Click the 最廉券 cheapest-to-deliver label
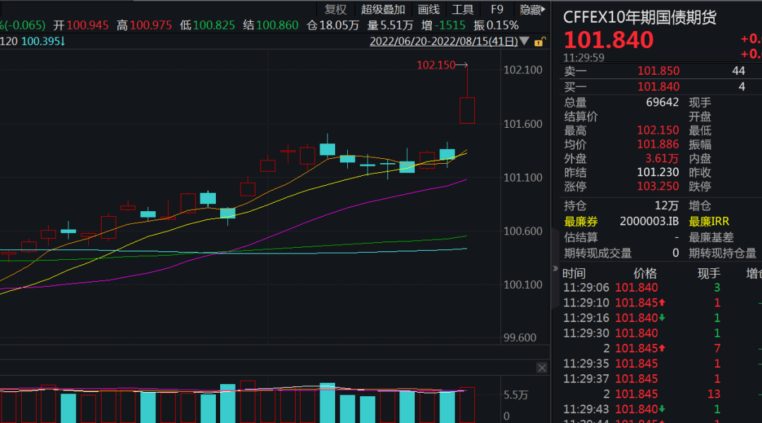Screen dimensions: 762x423 coord(581,221)
